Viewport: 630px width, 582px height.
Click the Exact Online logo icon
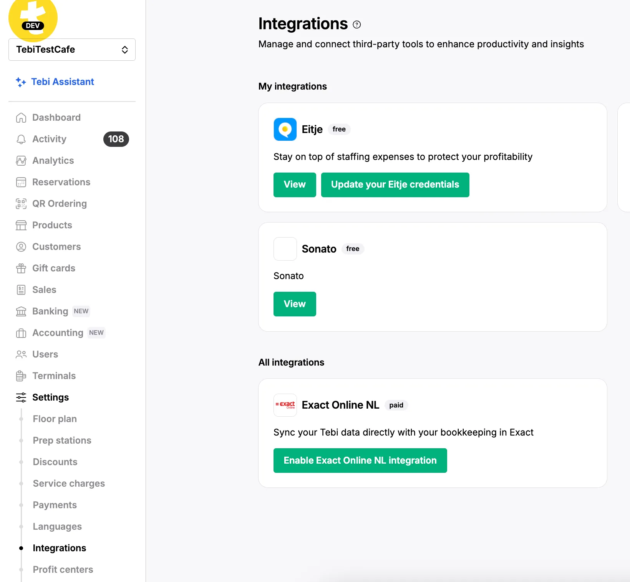pyautogui.click(x=285, y=405)
